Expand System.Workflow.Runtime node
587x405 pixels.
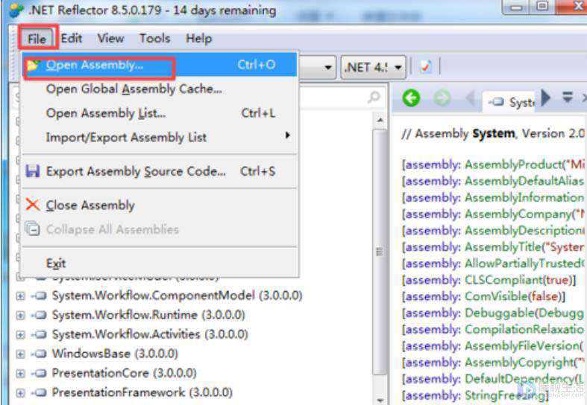21,316
